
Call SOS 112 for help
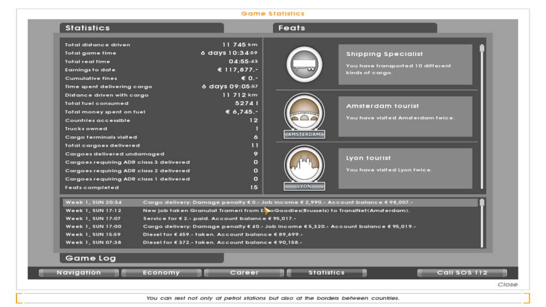[462, 273]
